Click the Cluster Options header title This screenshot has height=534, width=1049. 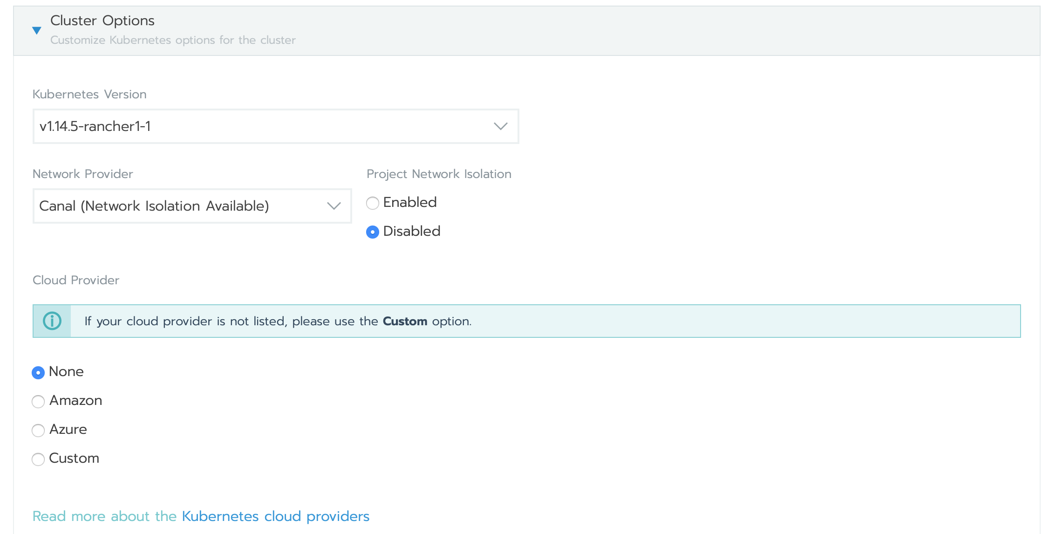tap(102, 21)
